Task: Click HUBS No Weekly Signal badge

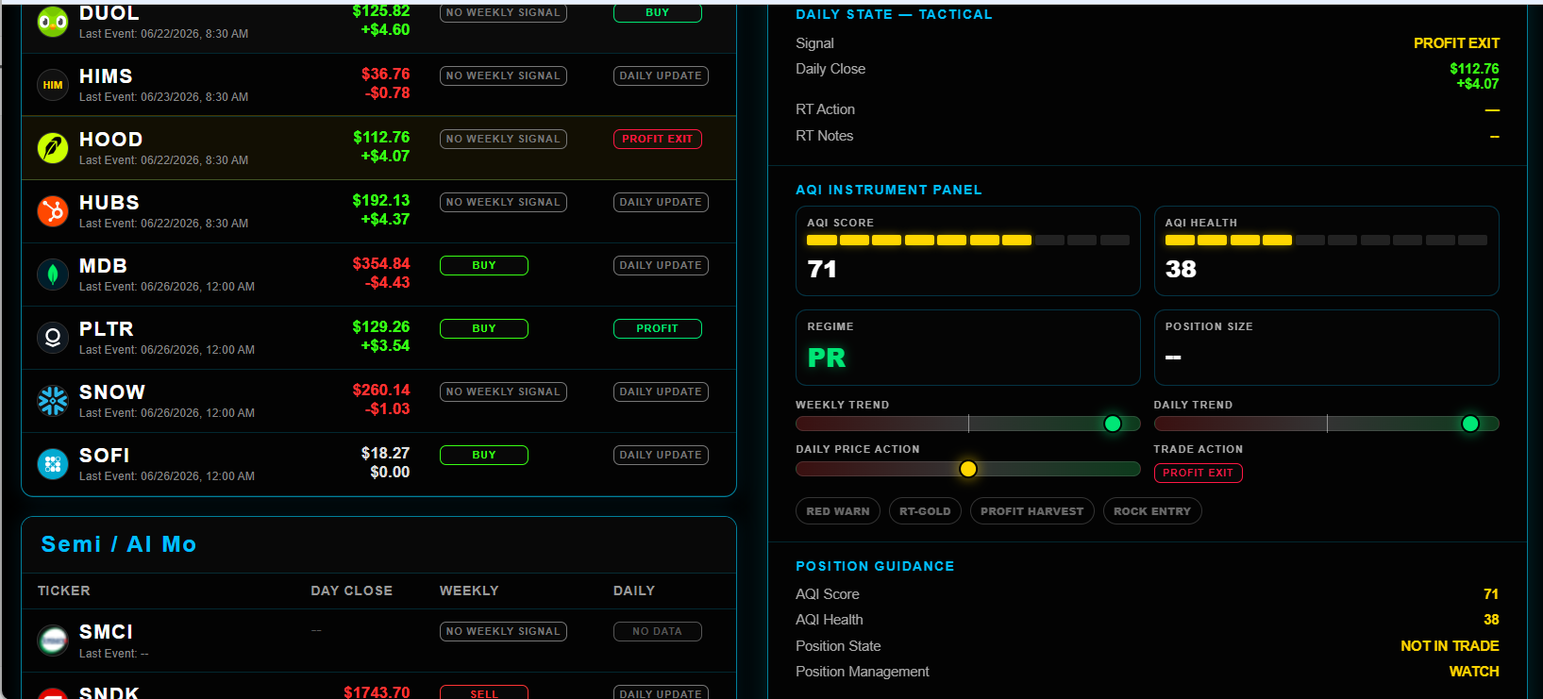Action: pos(503,202)
